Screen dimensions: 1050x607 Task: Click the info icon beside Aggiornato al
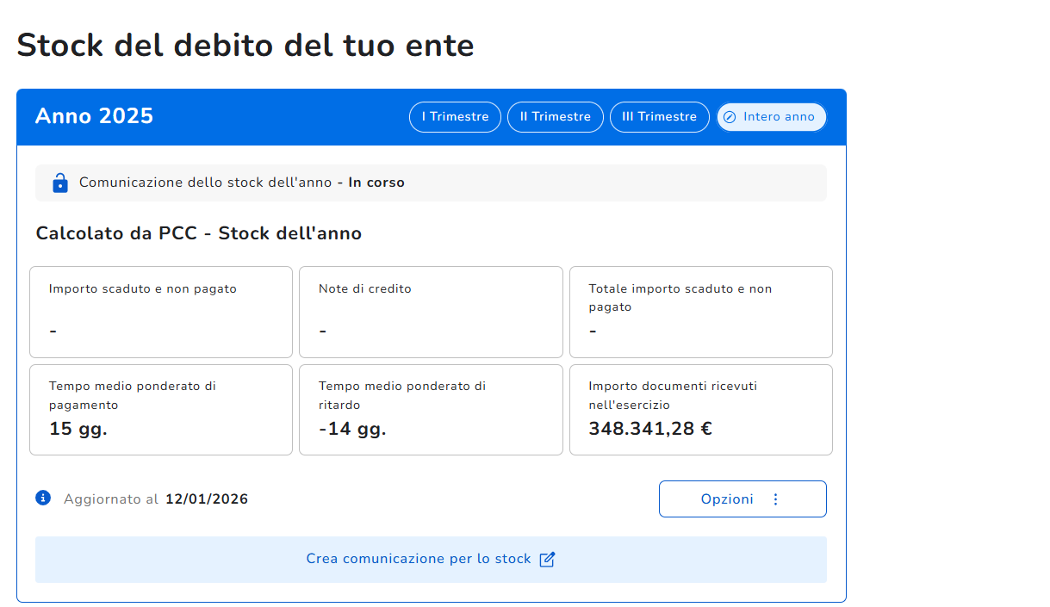pos(43,498)
